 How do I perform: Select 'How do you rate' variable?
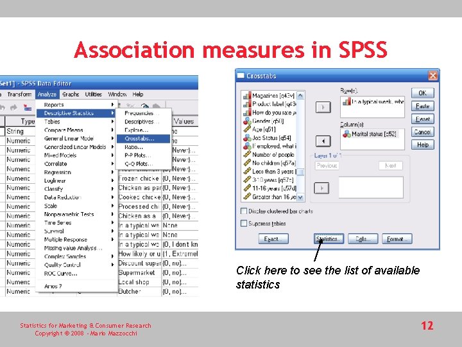click(x=269, y=112)
